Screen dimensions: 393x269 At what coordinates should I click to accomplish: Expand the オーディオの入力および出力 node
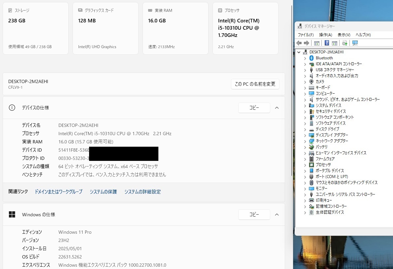point(305,76)
